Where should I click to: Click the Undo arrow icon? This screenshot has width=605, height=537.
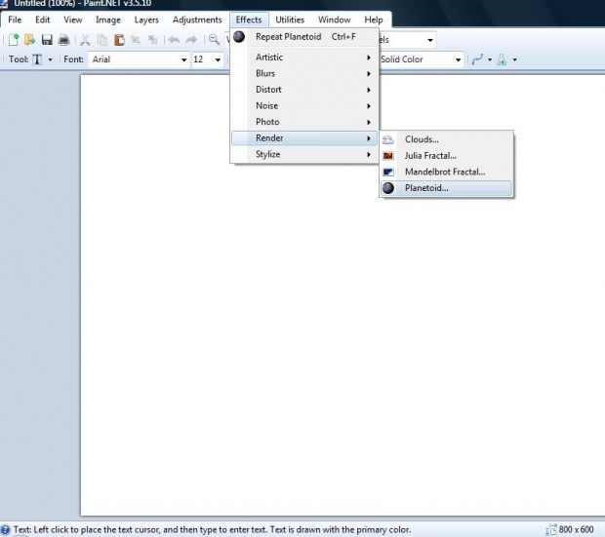tap(174, 40)
